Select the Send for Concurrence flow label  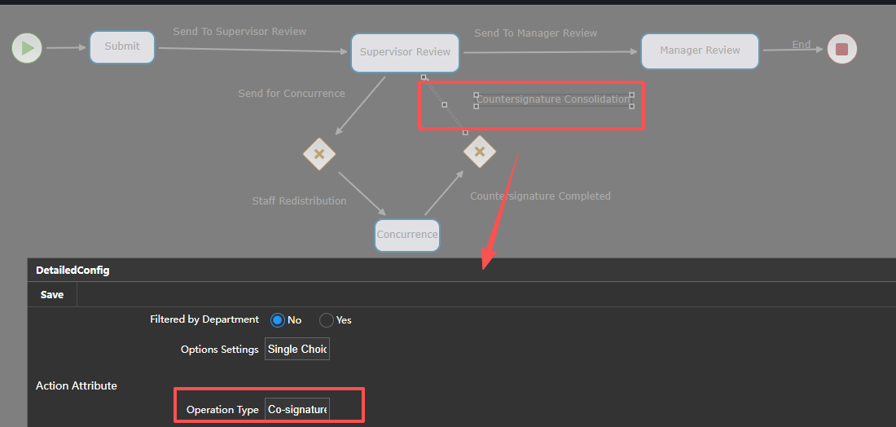click(x=291, y=94)
